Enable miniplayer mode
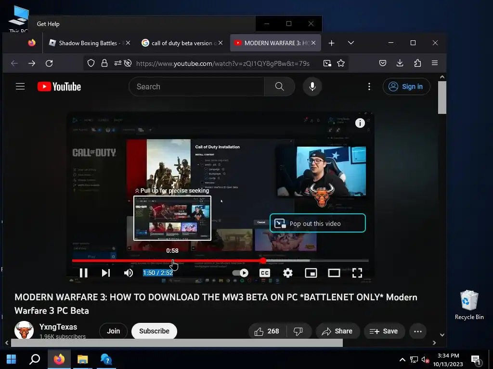The width and height of the screenshot is (493, 369). (x=311, y=273)
